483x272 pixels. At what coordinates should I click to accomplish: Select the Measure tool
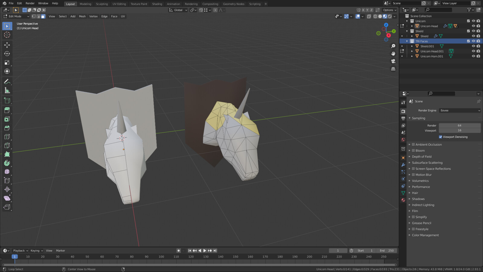click(7, 90)
